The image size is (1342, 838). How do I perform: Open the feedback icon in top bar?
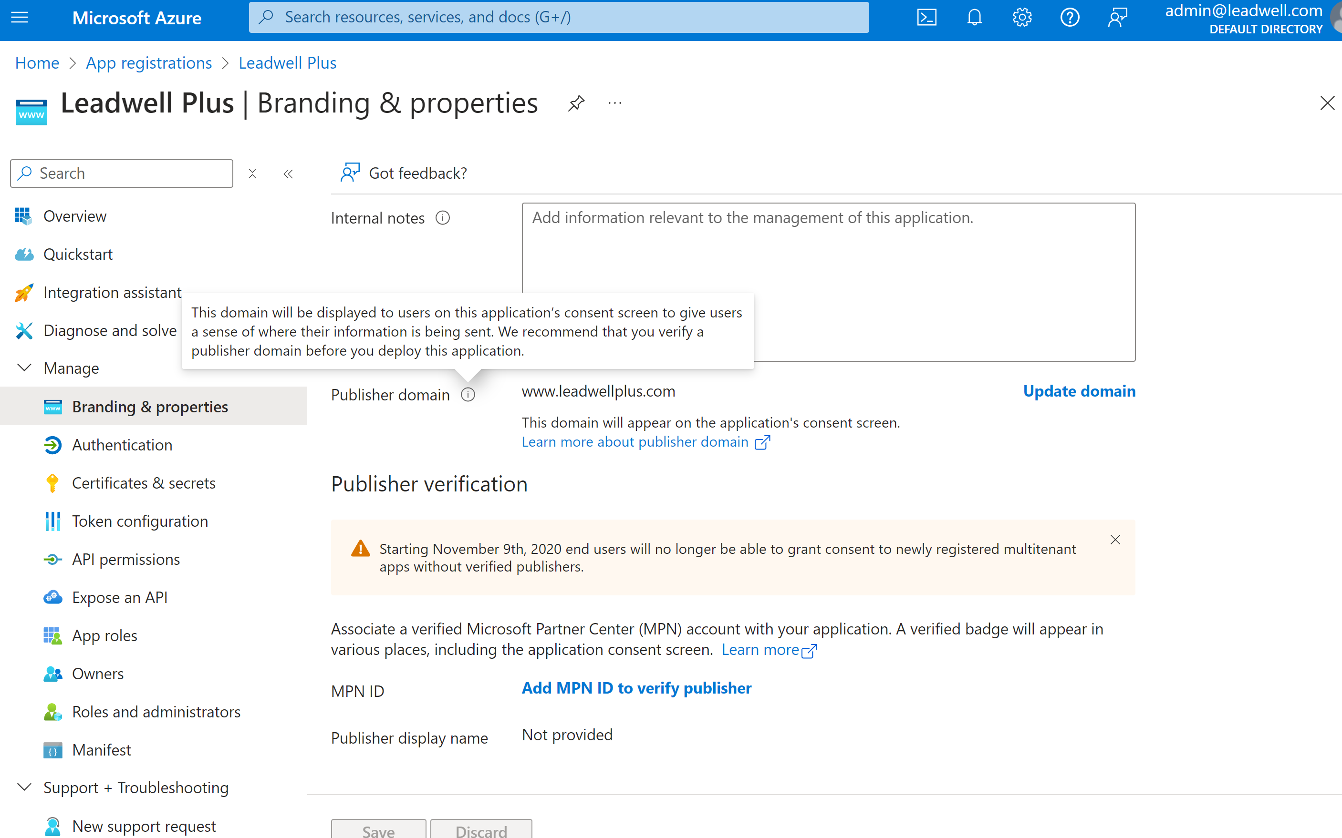pos(1117,17)
